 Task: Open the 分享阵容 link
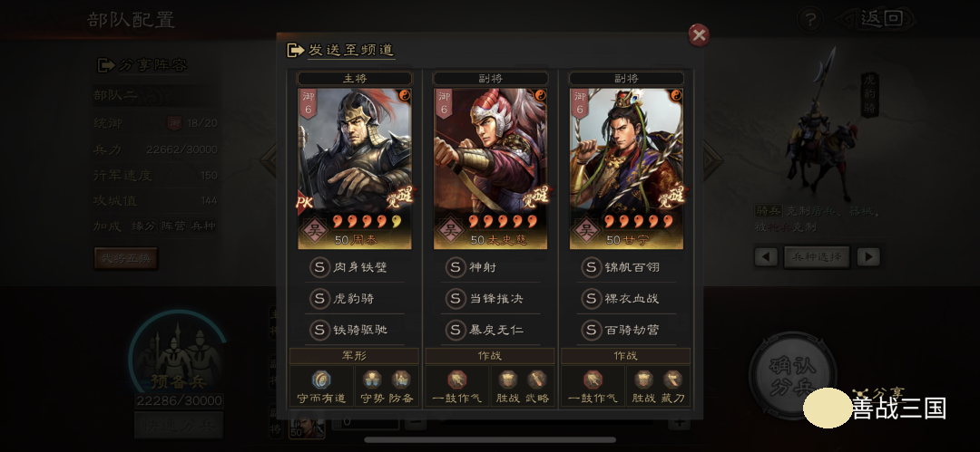click(142, 65)
